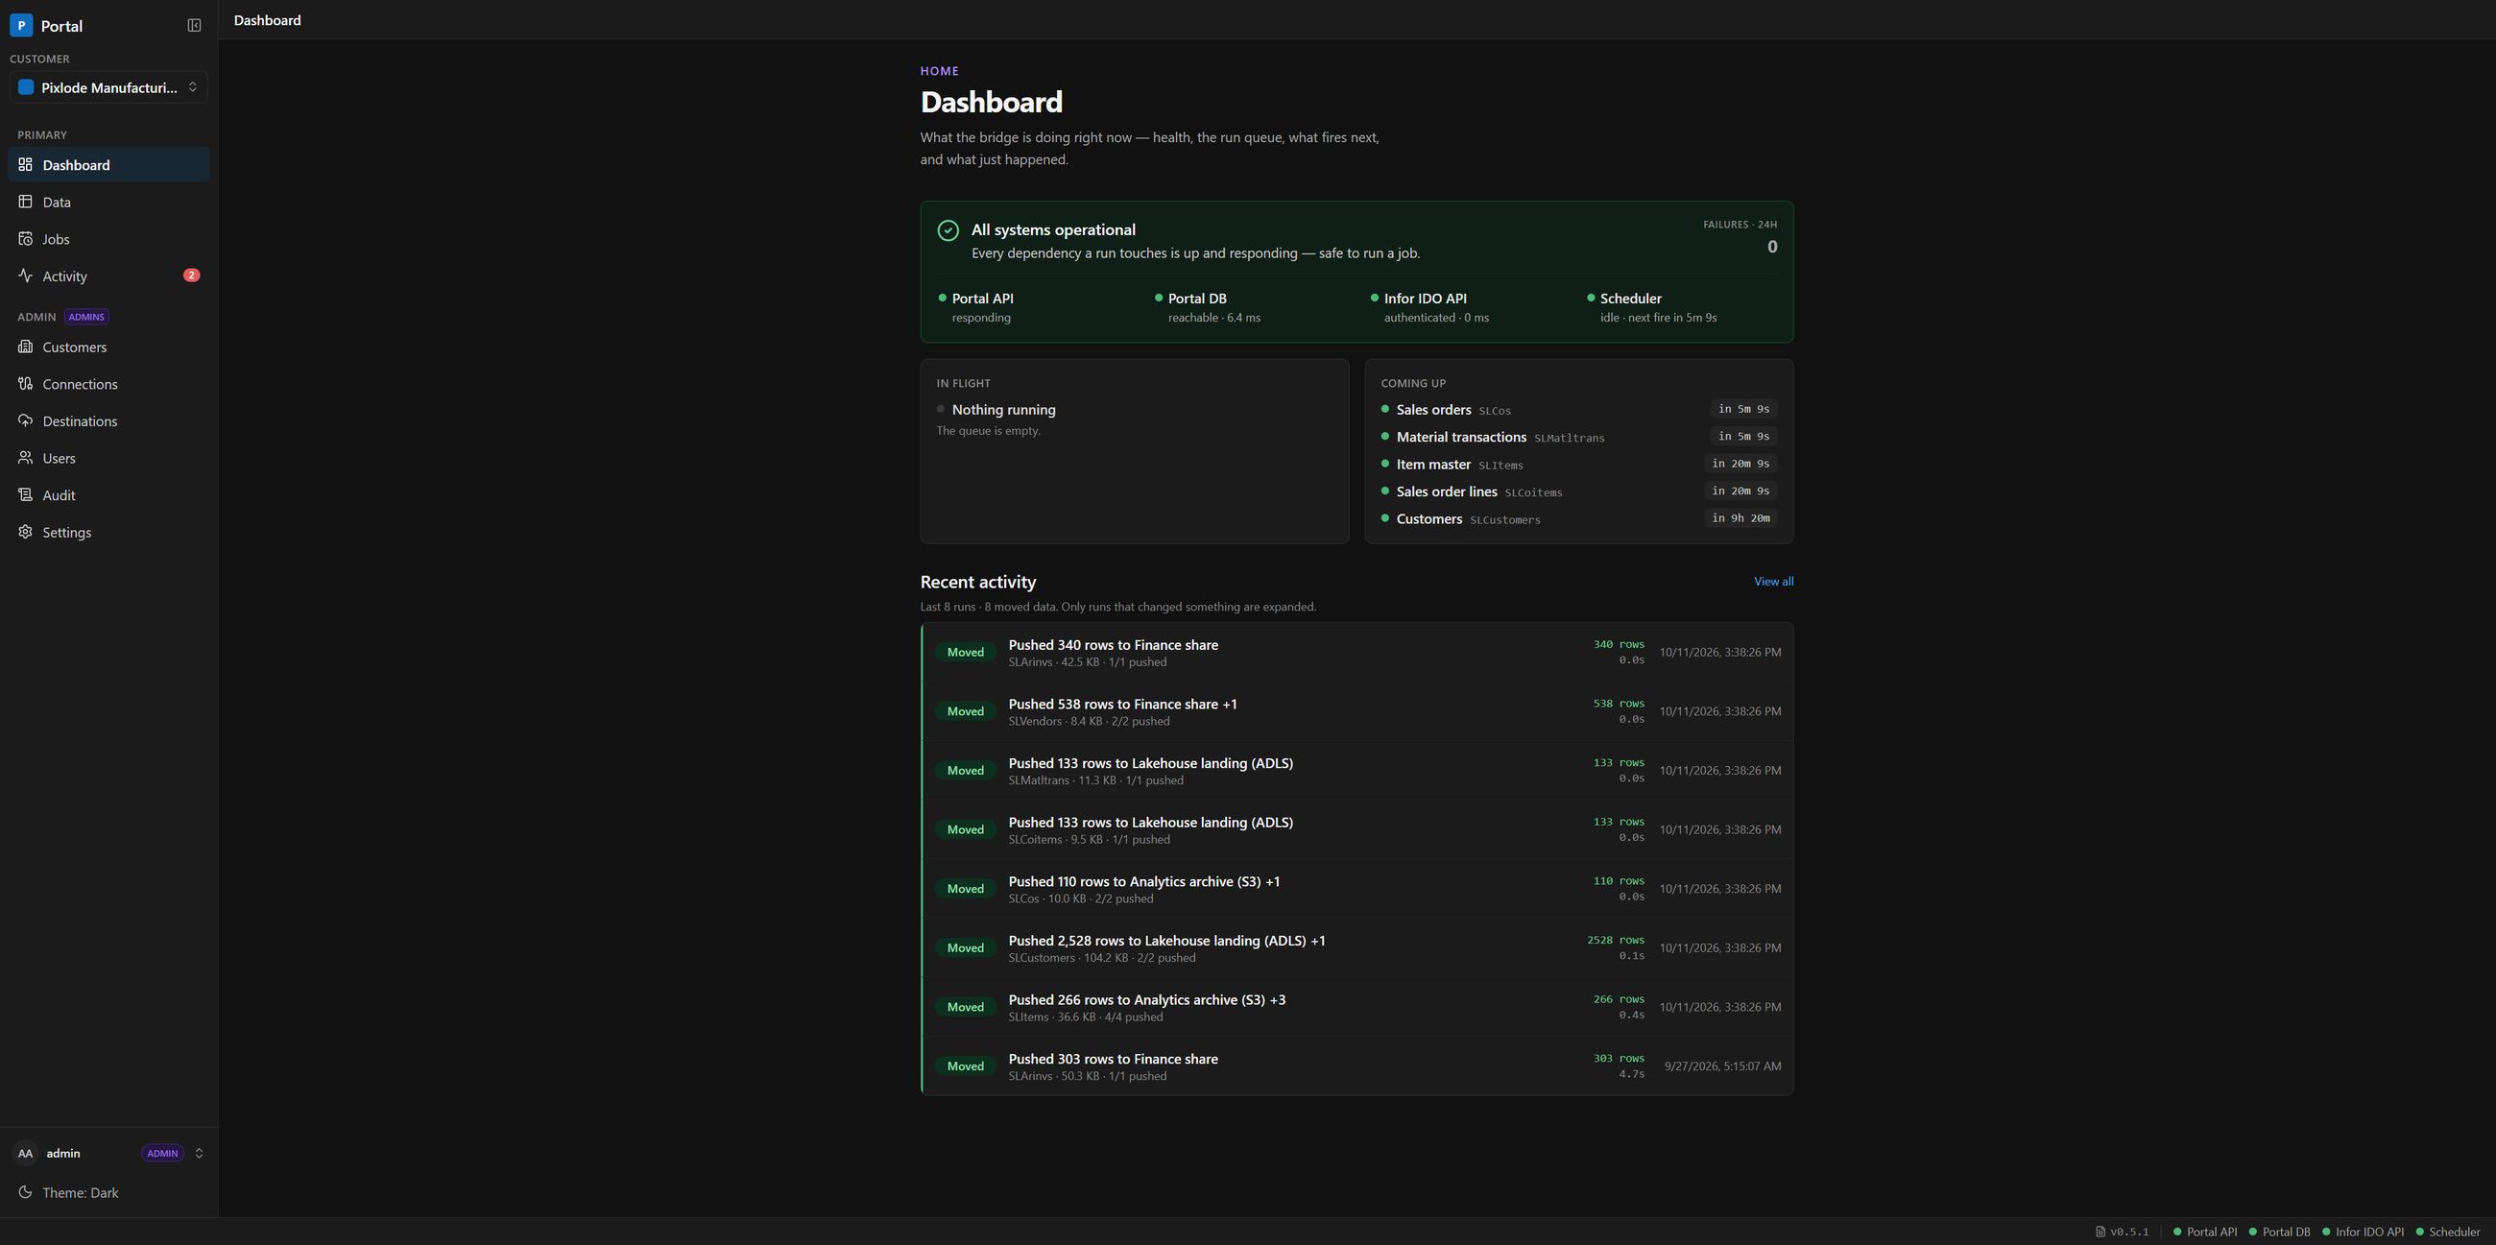Click the Material transactions upcoming job
2496x1245 pixels.
pos(1579,436)
